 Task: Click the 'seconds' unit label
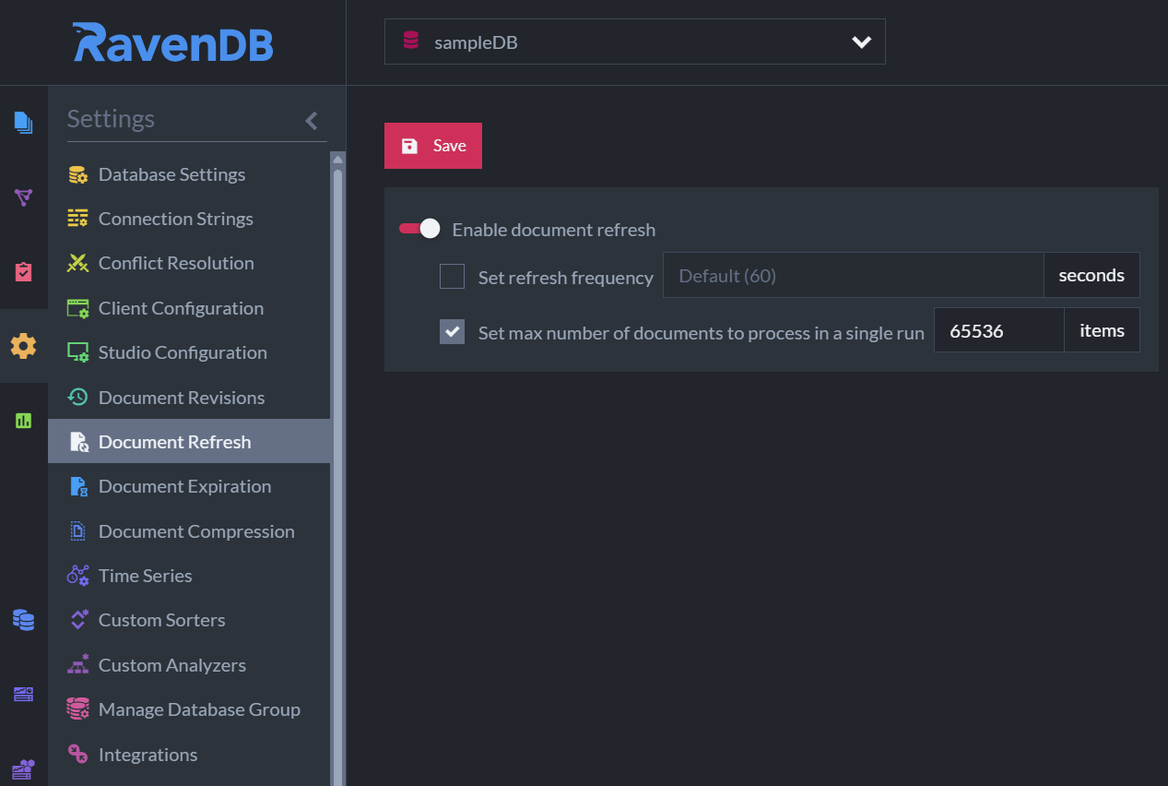point(1091,276)
